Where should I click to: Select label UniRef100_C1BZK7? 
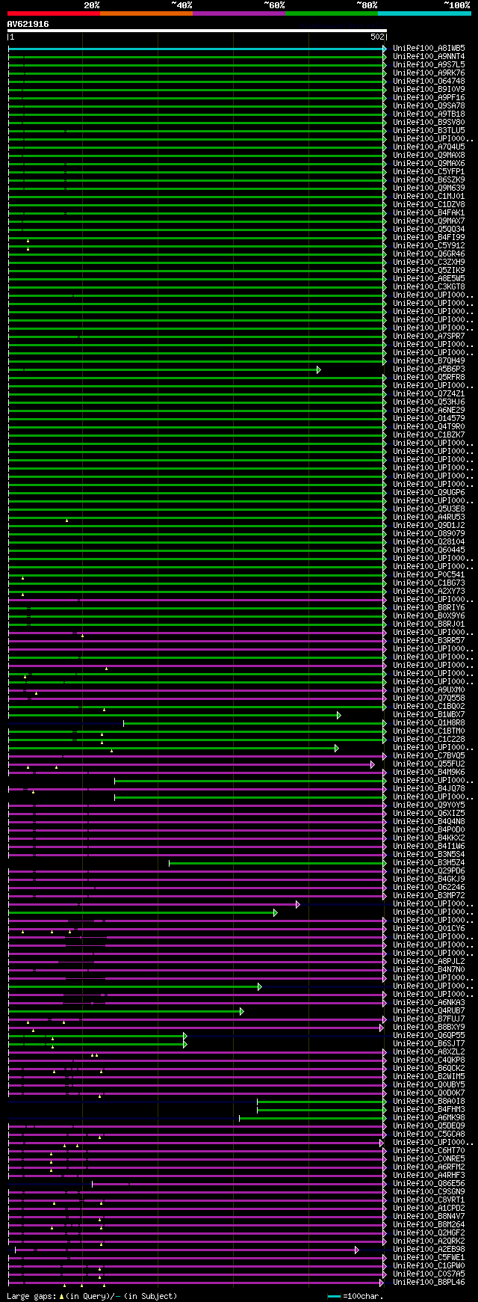(x=429, y=435)
